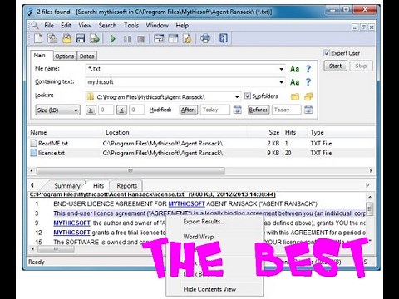
Task: Choose Word Wrap from context menu
Action: [199, 237]
